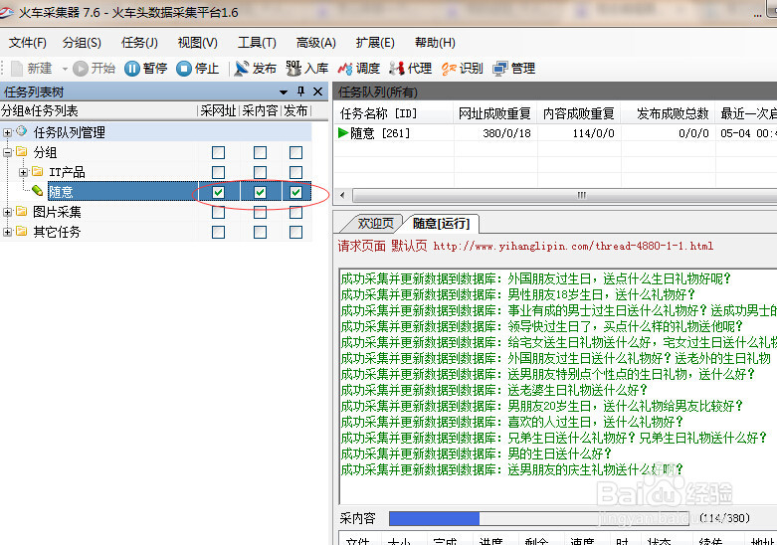Click the thread-4880-1-1.html URL
This screenshot has width=777, height=545.
click(x=573, y=246)
